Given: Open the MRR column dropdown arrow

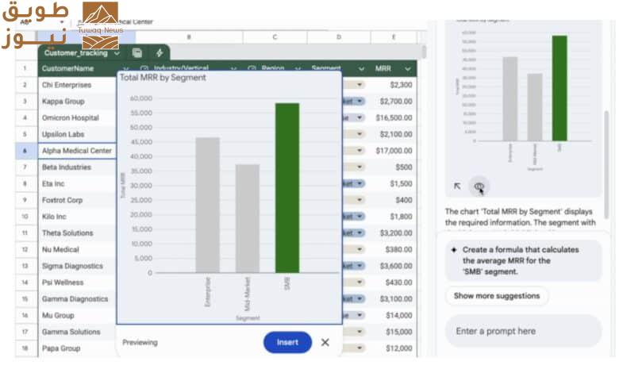Looking at the screenshot, I should pyautogui.click(x=408, y=69).
